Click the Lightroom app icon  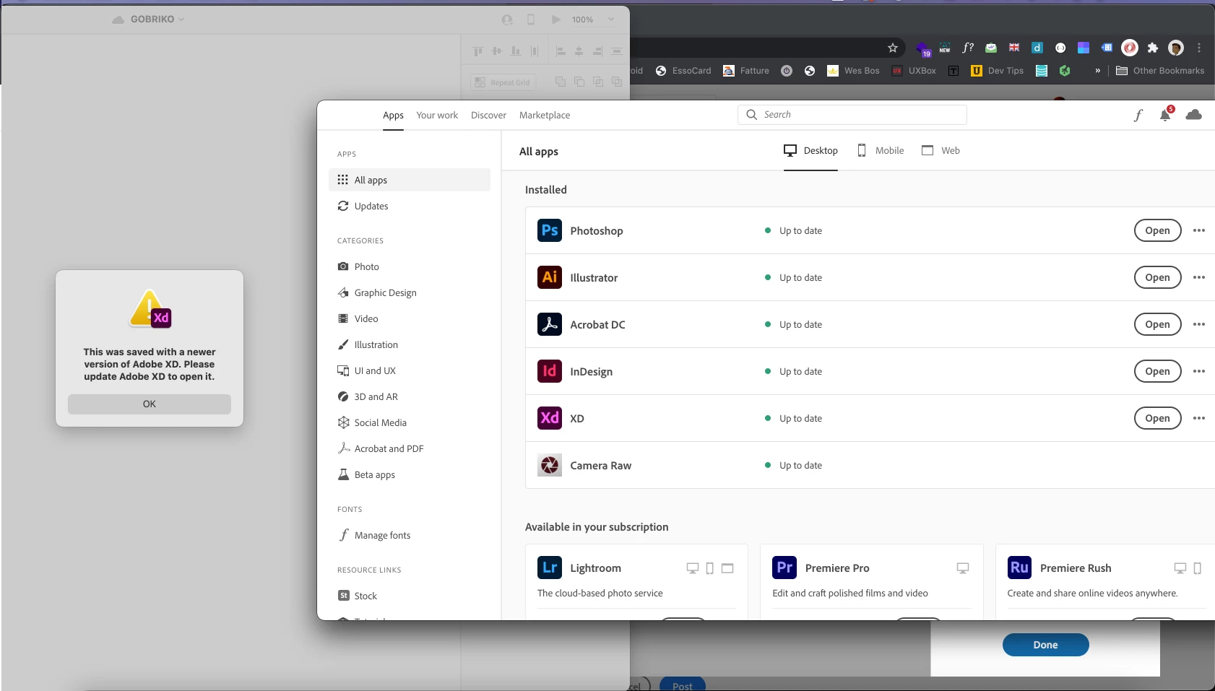(x=550, y=568)
